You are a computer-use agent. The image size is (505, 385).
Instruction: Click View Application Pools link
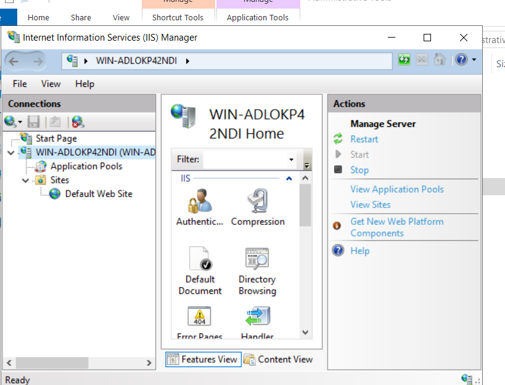point(396,189)
